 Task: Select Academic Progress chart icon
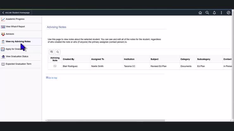(3, 19)
